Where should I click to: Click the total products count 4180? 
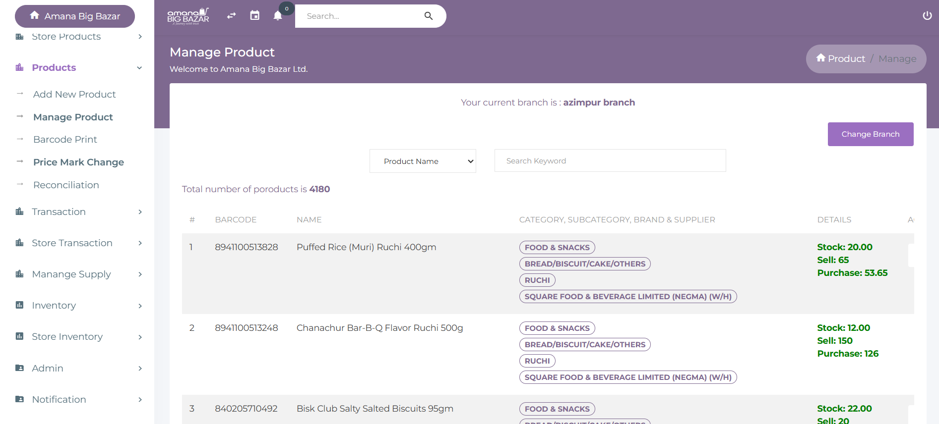pos(319,189)
